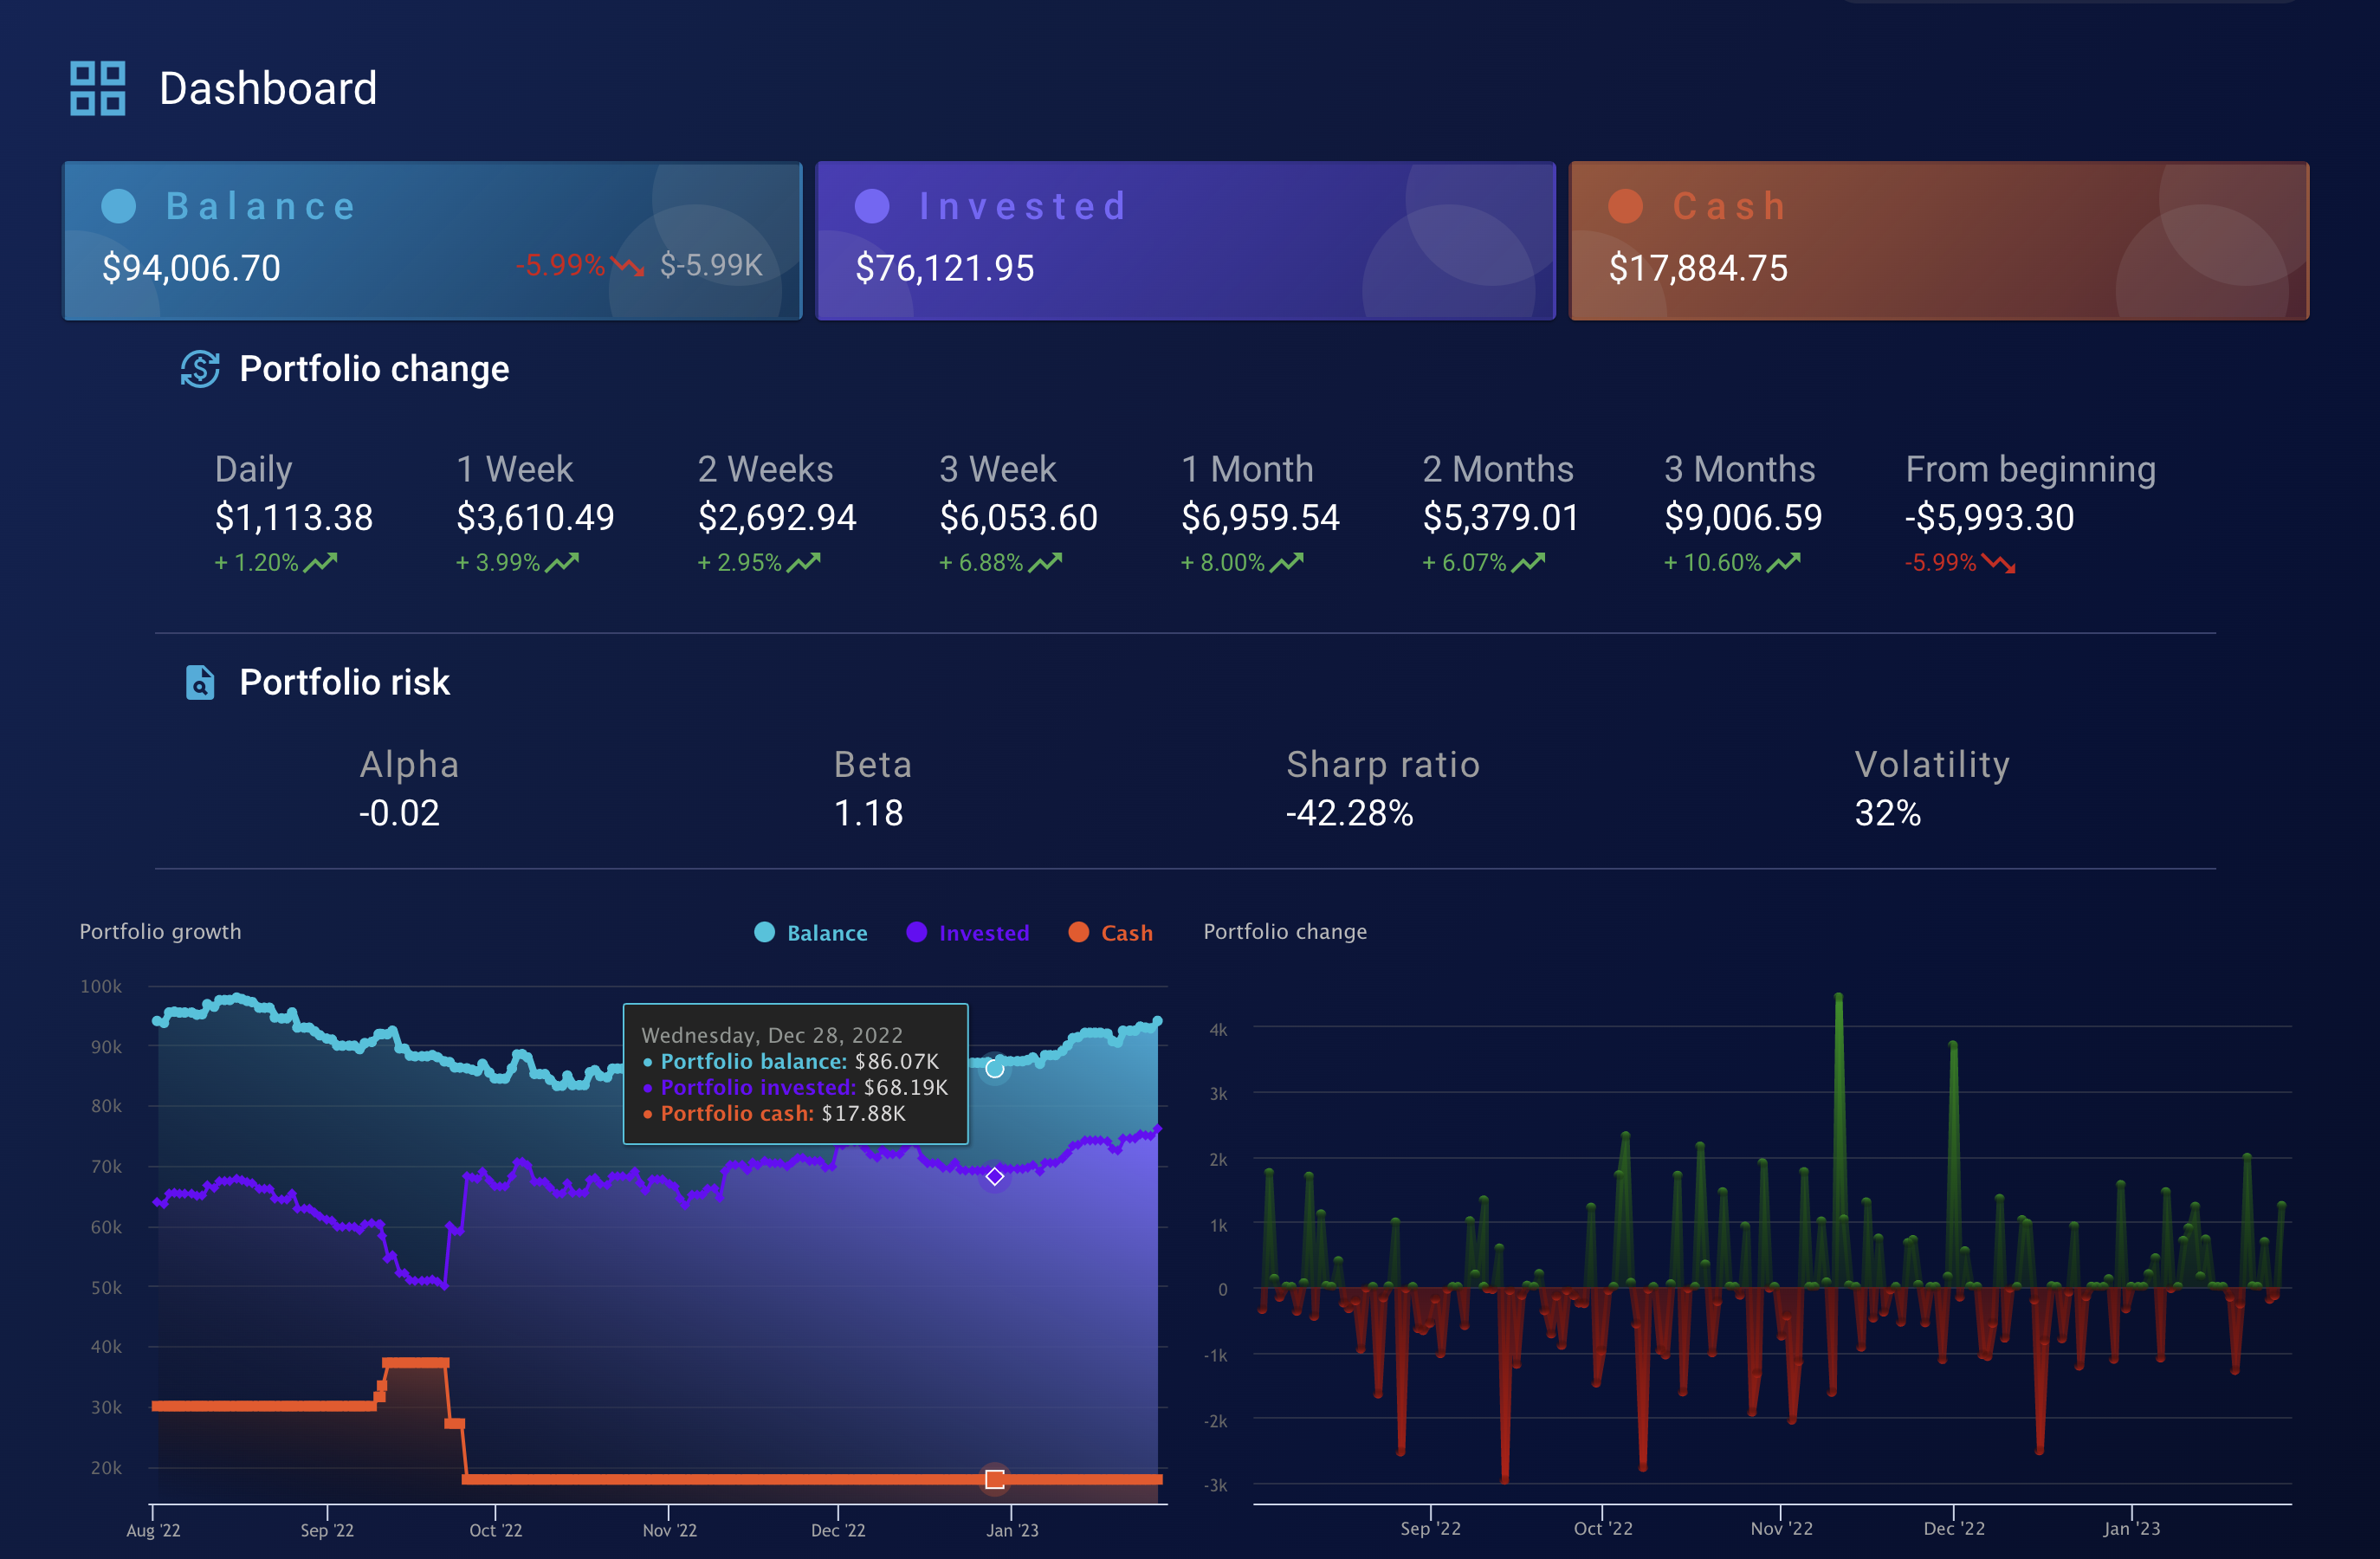Click the Portfolio risk document icon
This screenshot has height=1559, width=2380.
(200, 682)
